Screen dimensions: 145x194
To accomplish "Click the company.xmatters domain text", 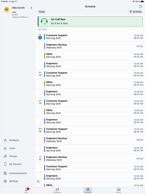I will pos(21,17).
